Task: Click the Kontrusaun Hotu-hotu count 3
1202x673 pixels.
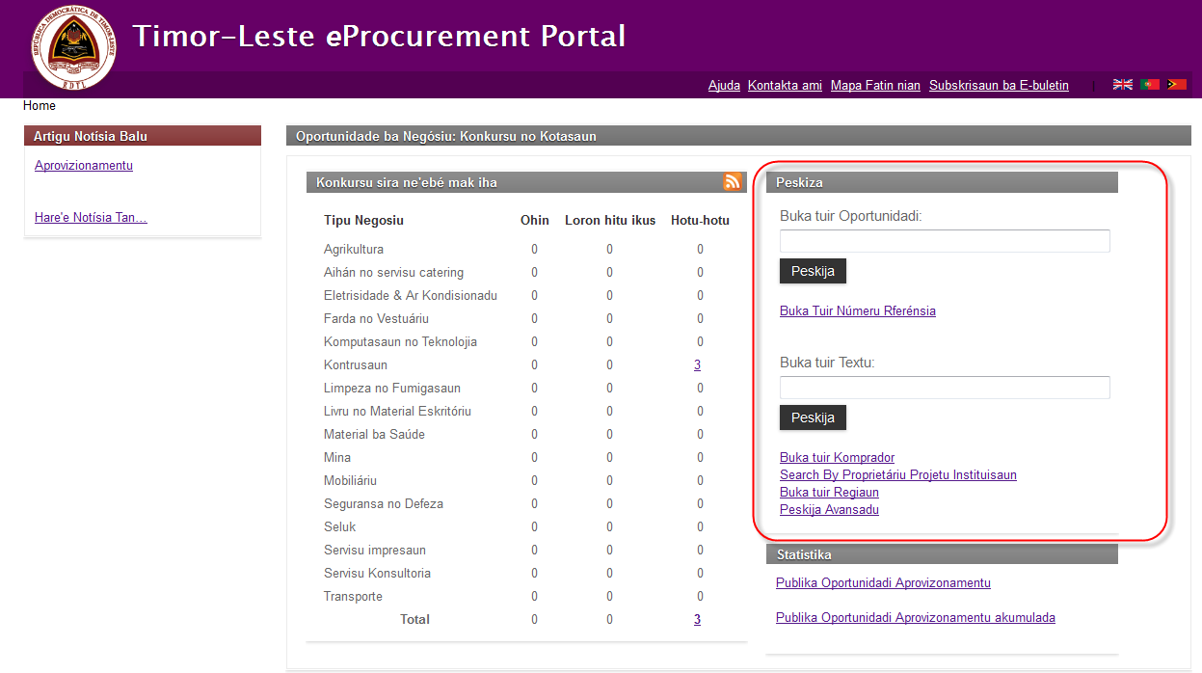Action: [697, 364]
